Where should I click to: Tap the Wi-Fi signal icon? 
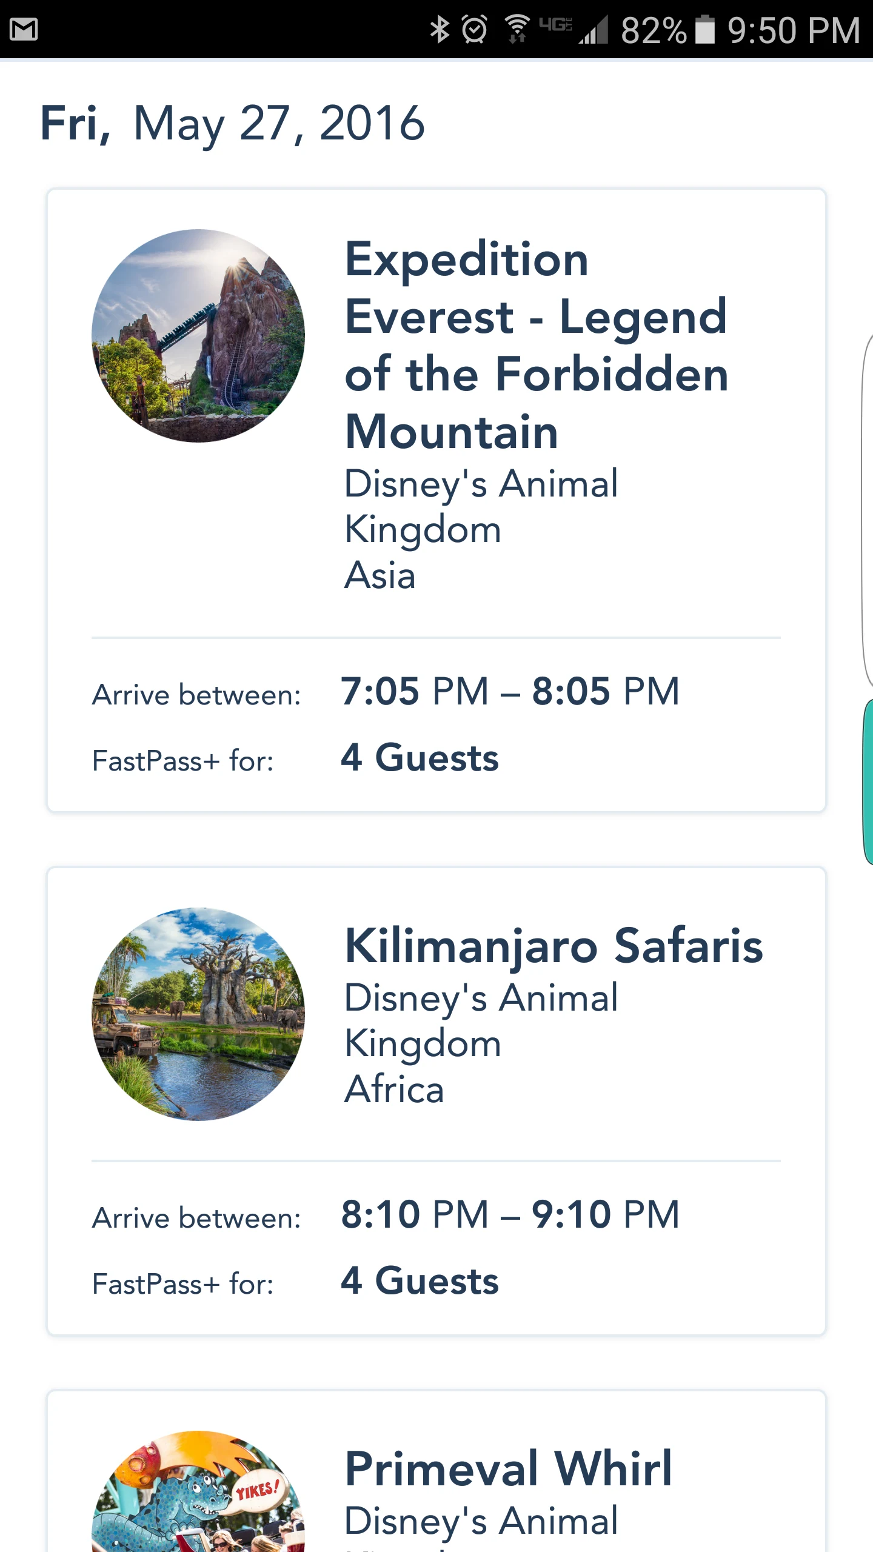coord(517,29)
